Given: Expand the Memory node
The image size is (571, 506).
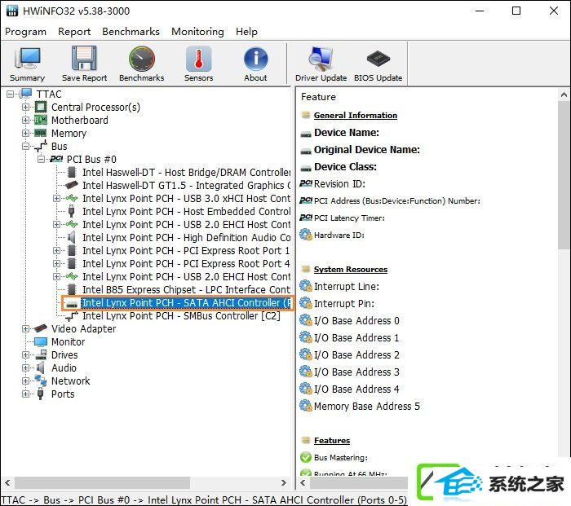Looking at the screenshot, I should 25,133.
